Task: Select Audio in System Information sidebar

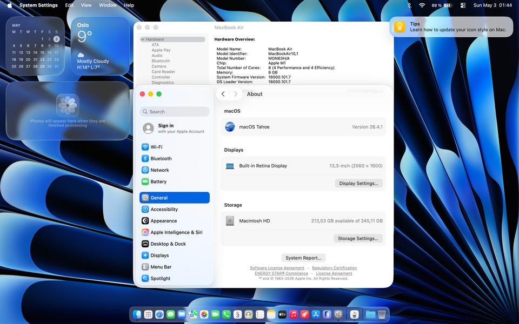Action: pyautogui.click(x=157, y=56)
